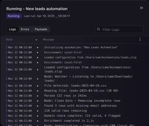
Task: Expand the 'Node: Clean Data' log row
Action: pos(38,101)
